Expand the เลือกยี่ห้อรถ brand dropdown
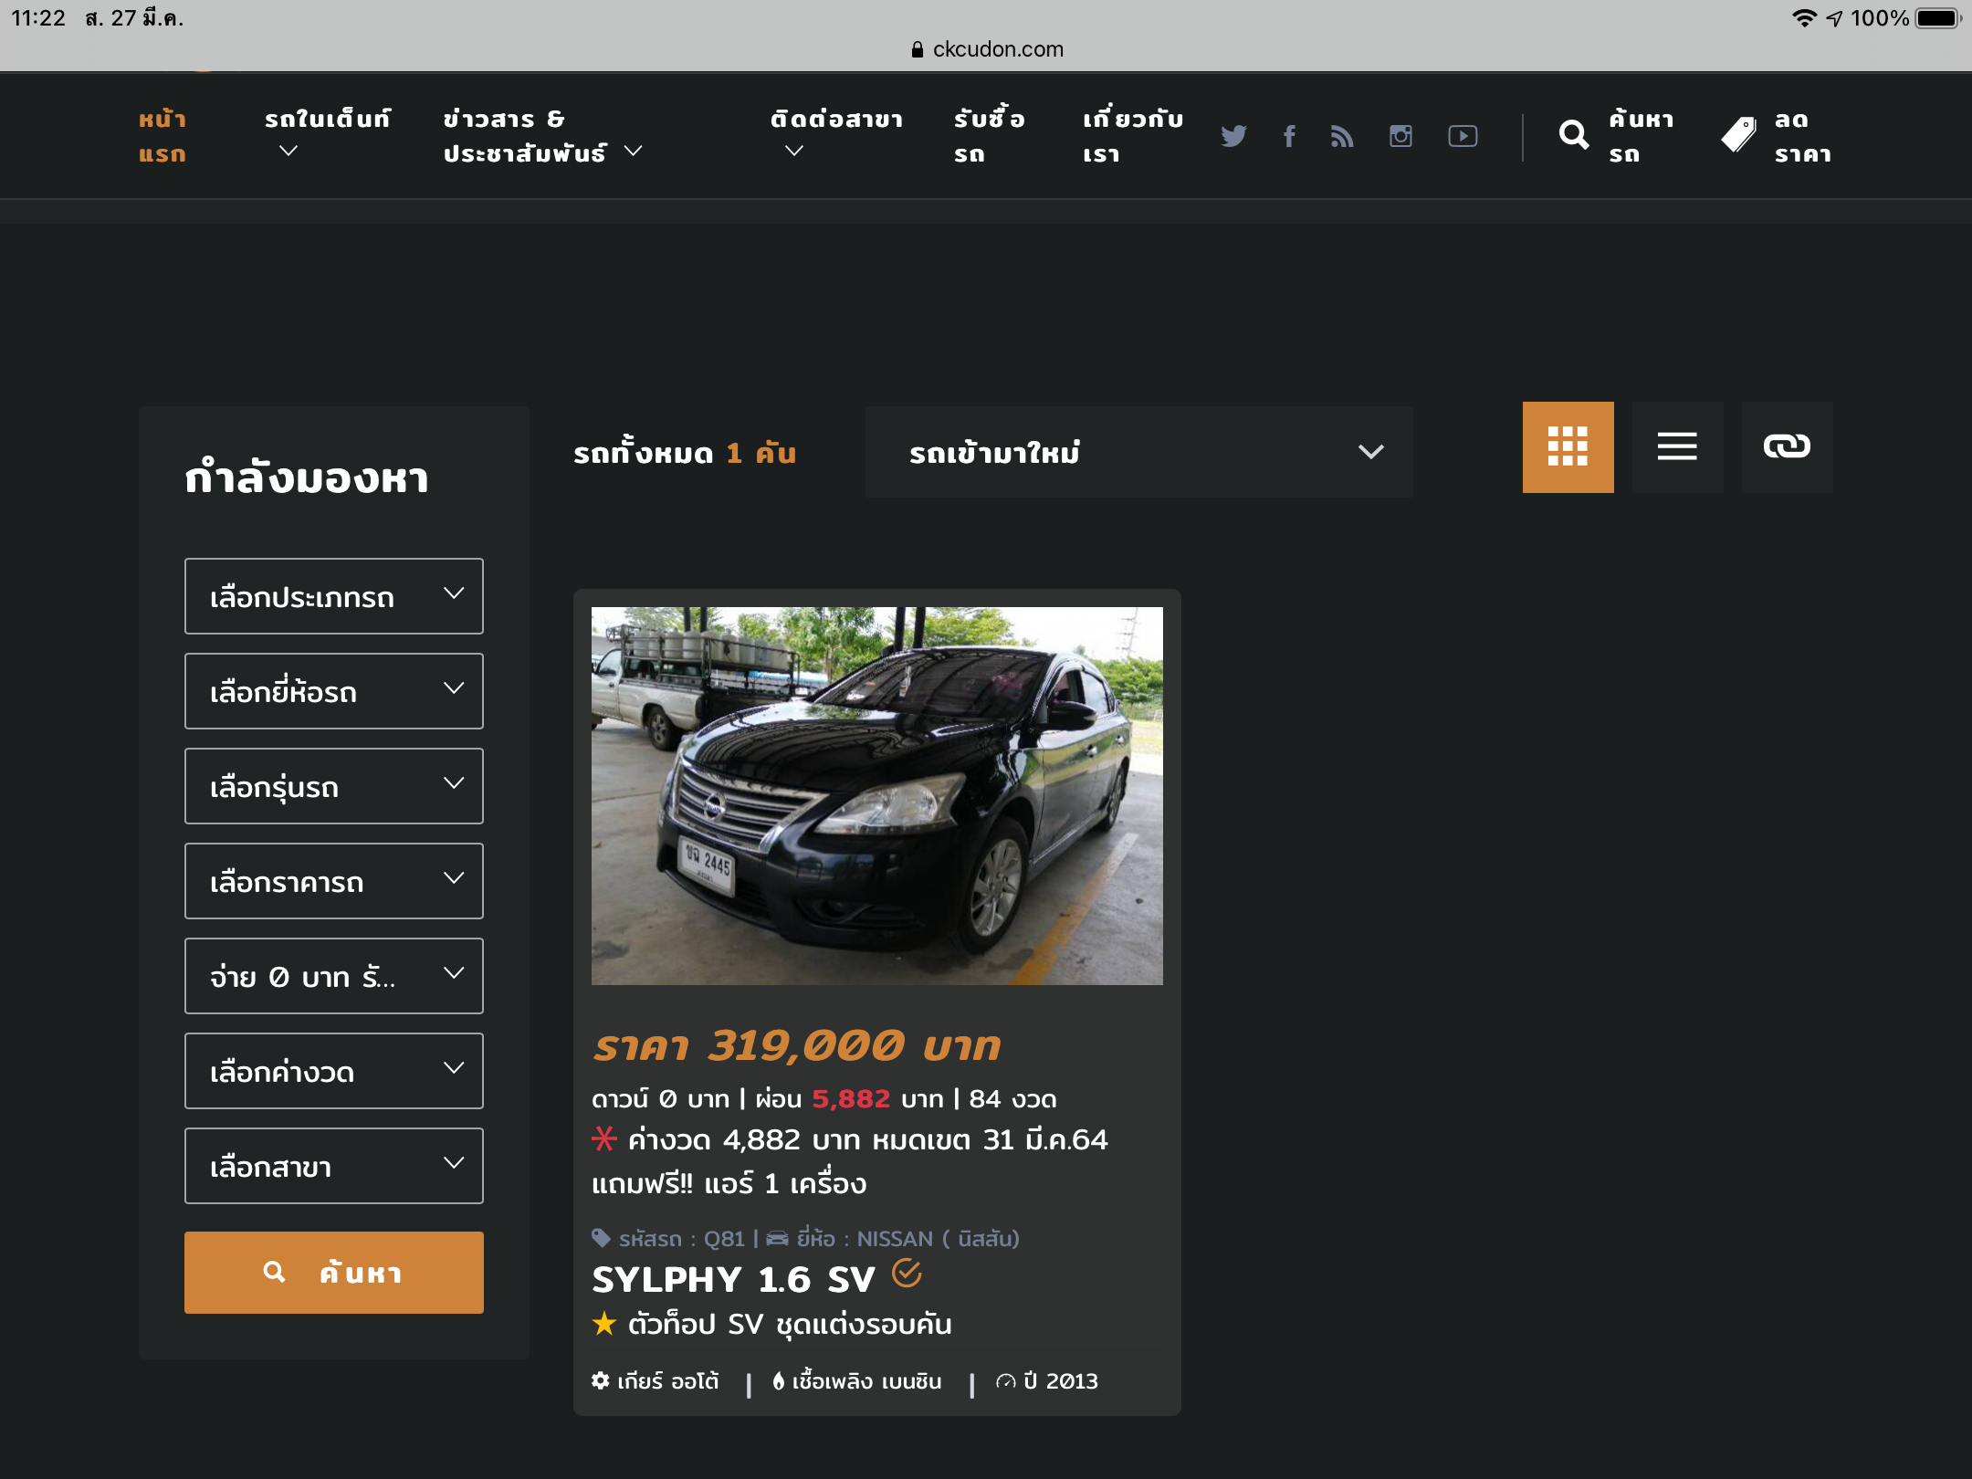 point(334,691)
